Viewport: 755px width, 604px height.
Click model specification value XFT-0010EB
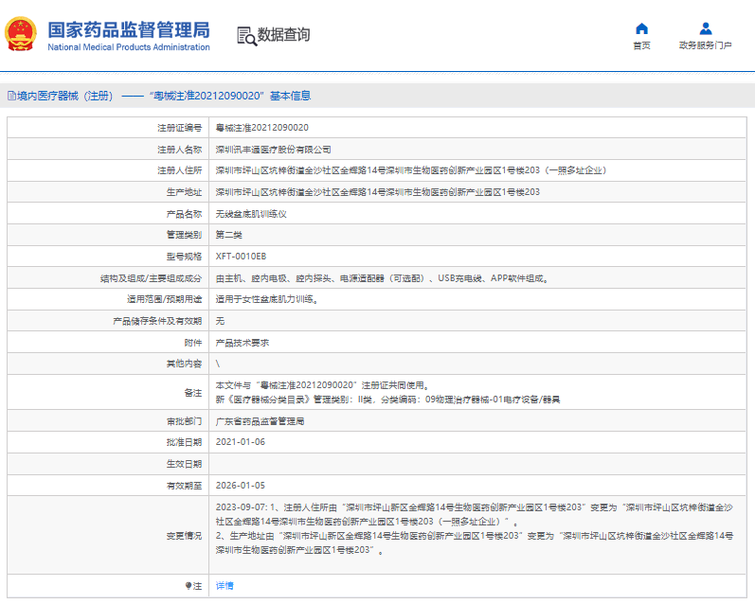click(x=241, y=257)
